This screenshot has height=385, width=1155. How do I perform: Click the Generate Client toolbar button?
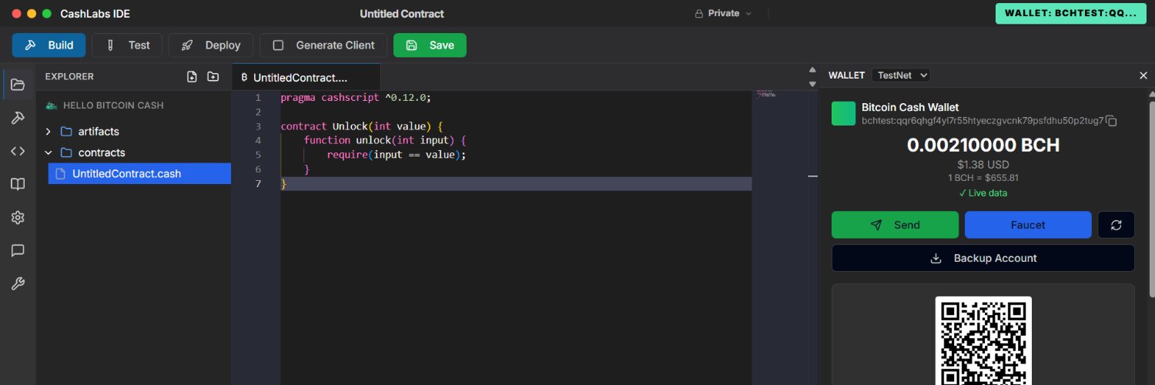point(323,45)
